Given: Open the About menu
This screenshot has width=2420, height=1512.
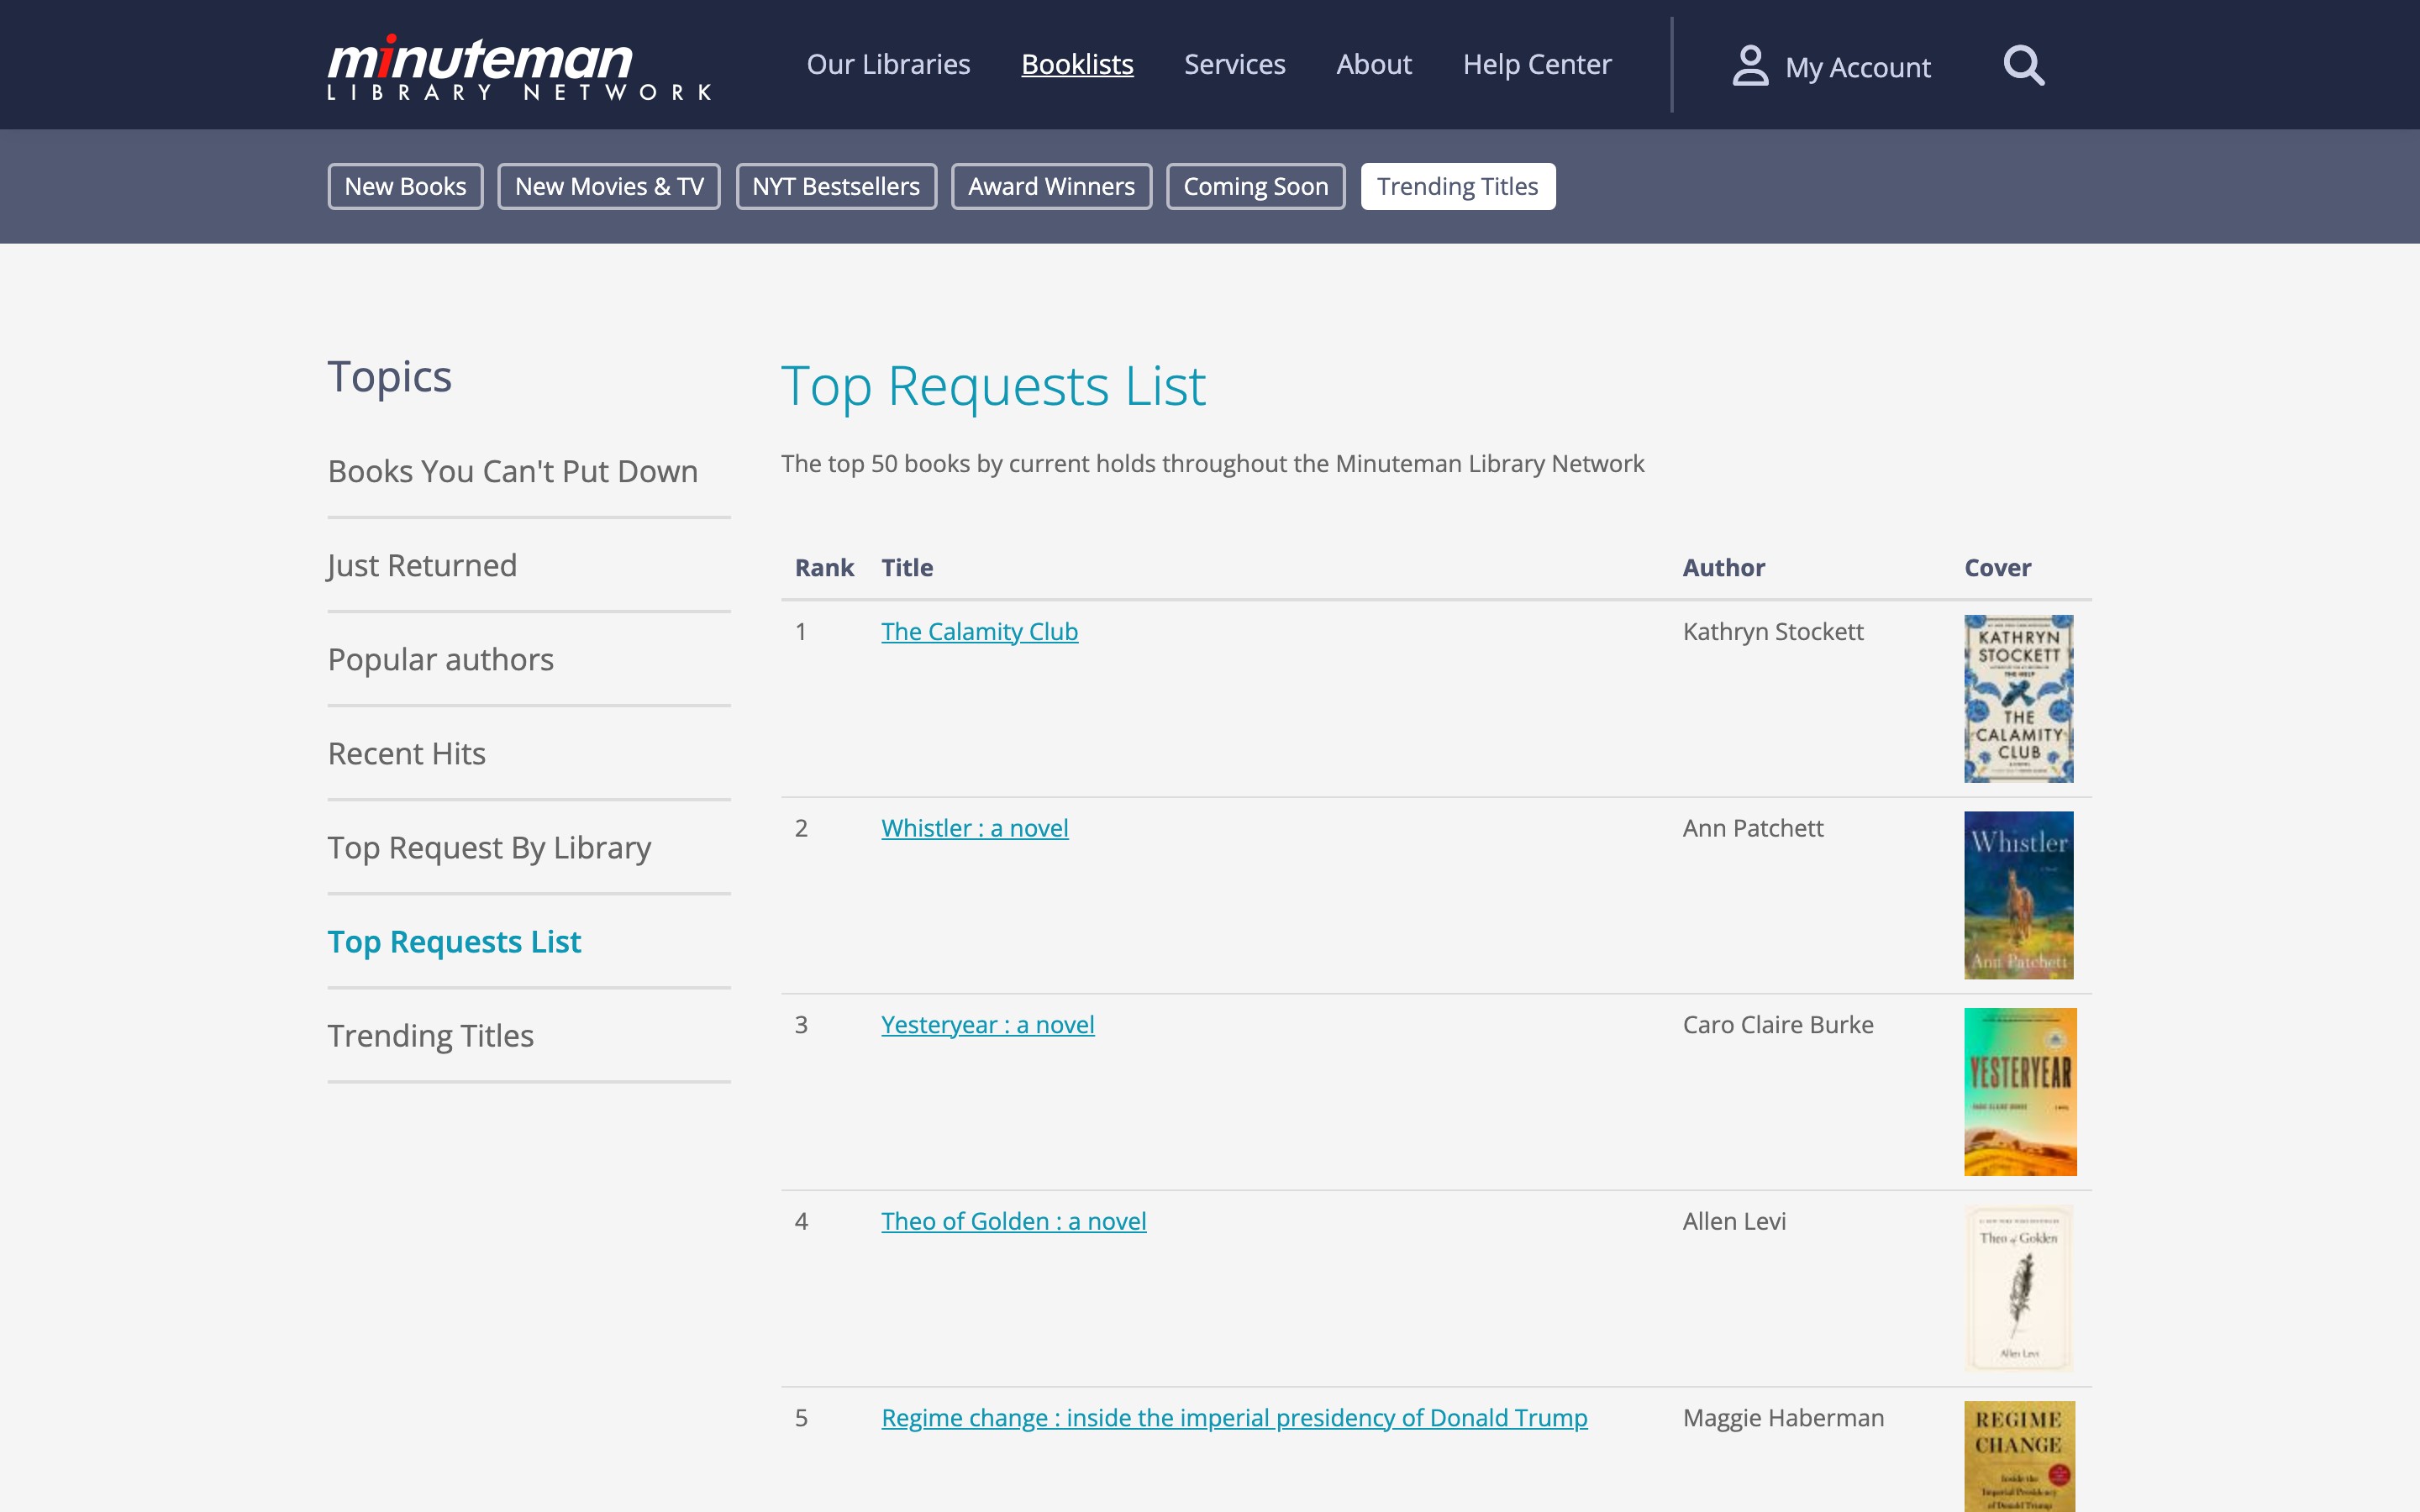Looking at the screenshot, I should click(1374, 65).
